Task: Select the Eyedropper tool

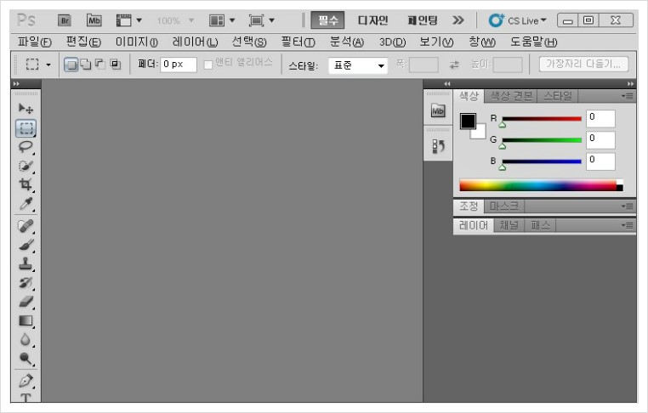Action: 26,204
